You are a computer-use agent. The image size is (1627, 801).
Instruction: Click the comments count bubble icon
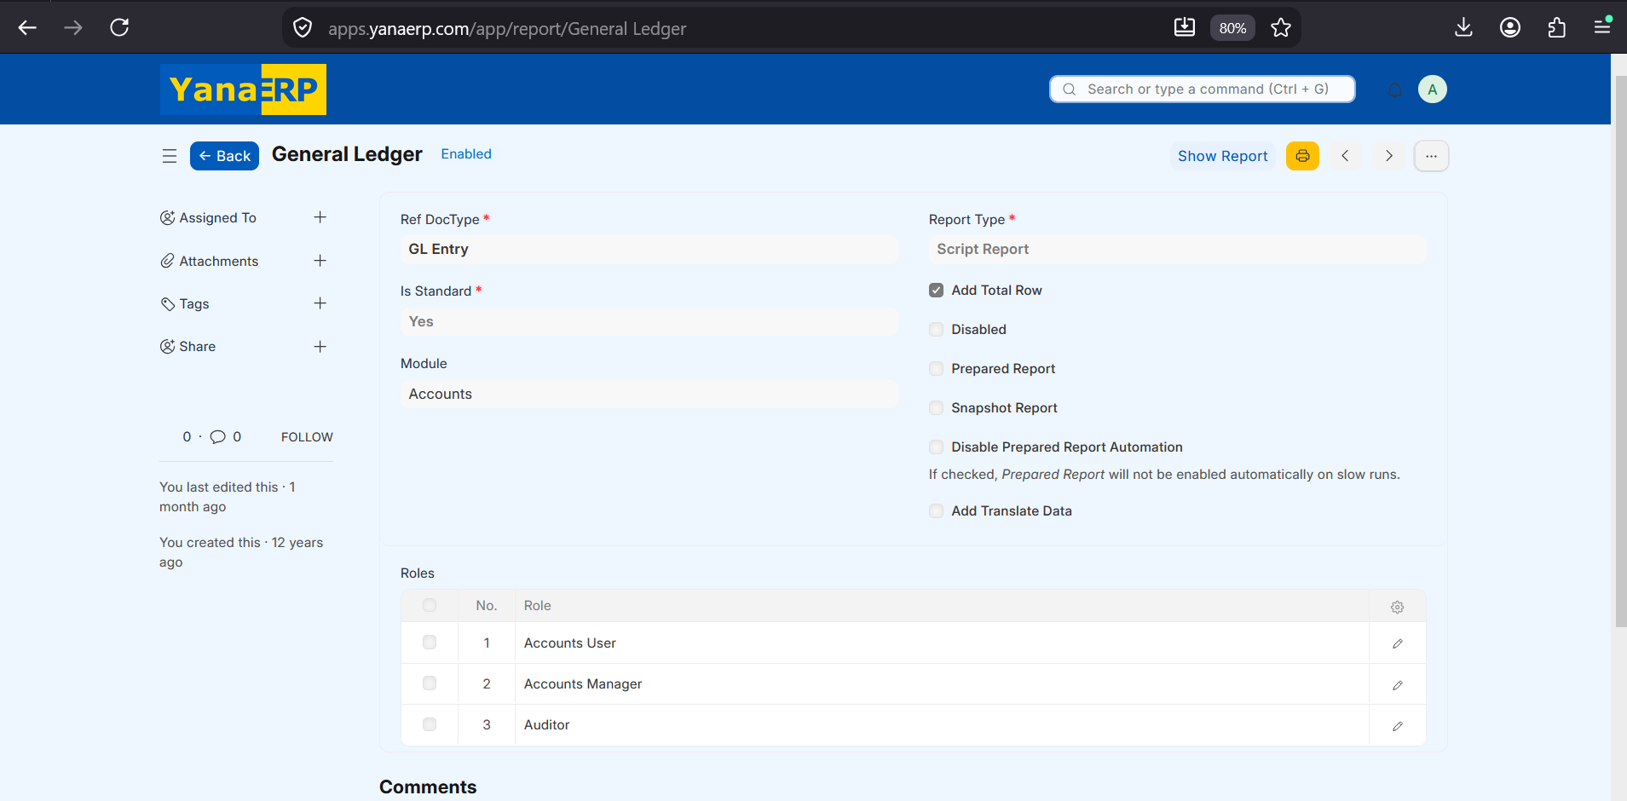[218, 437]
